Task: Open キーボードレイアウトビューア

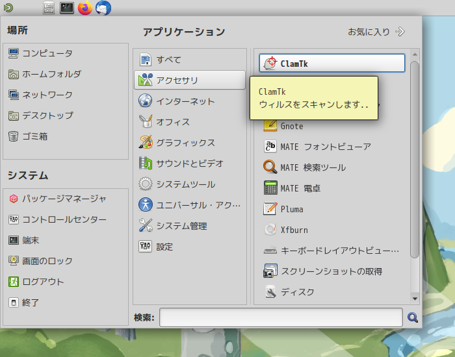Action: click(x=331, y=251)
